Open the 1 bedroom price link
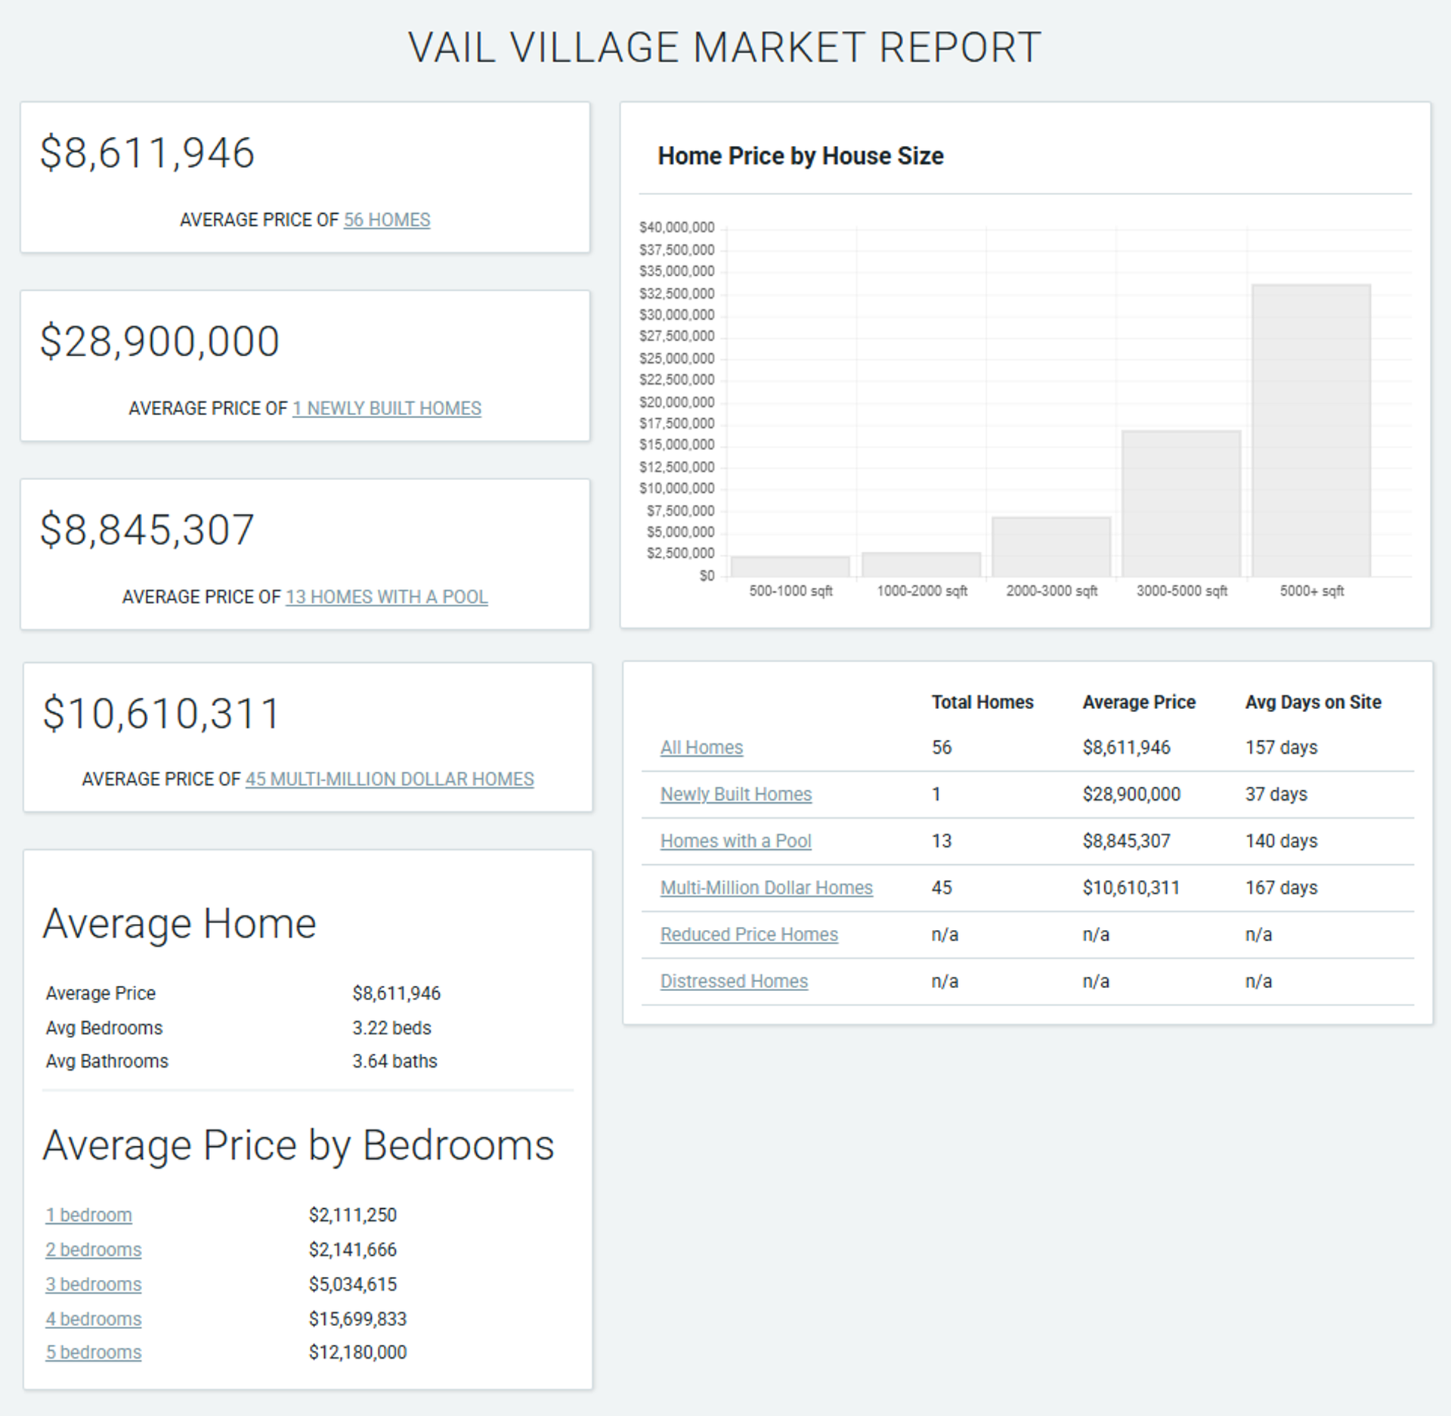Screen dimensions: 1451x1416 88,1215
